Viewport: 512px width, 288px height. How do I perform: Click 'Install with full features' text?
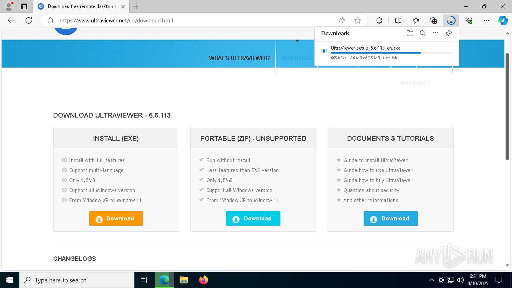pos(97,160)
